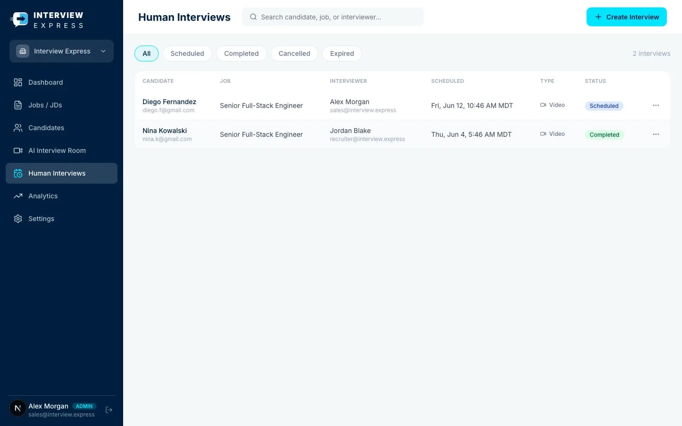
Task: Switch to the Completed filter tab
Action: pos(241,53)
